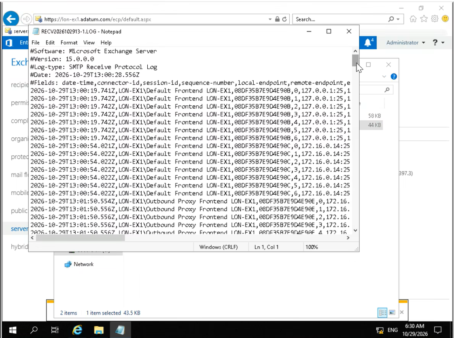The height and width of the screenshot is (338, 454).
Task: Open Network in Explorer navigation pane
Action: 79,264
